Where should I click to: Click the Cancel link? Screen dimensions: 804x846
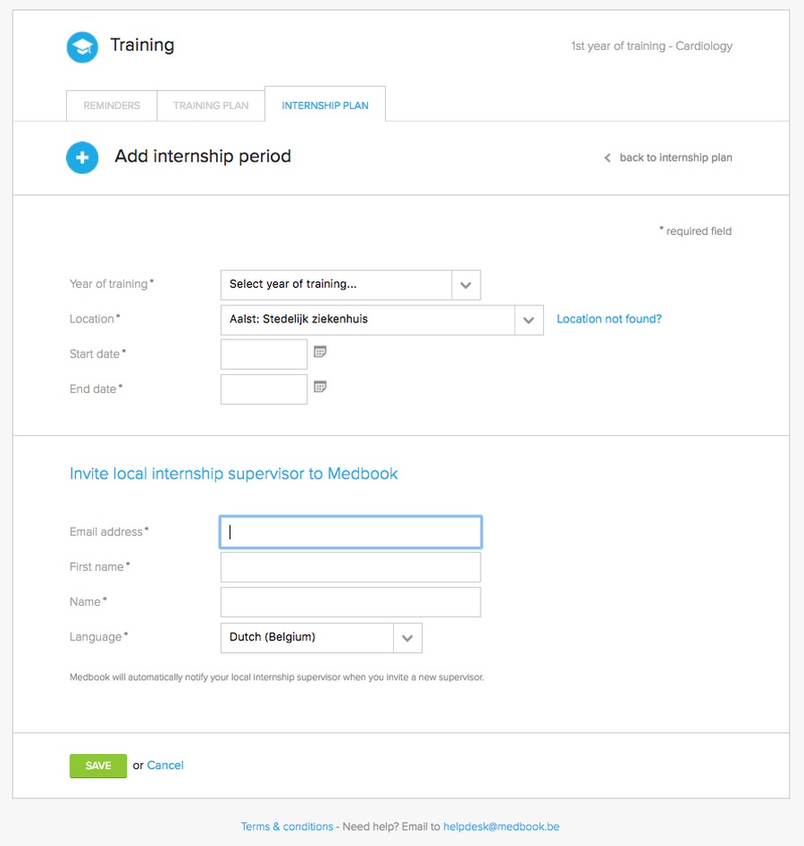tap(165, 765)
